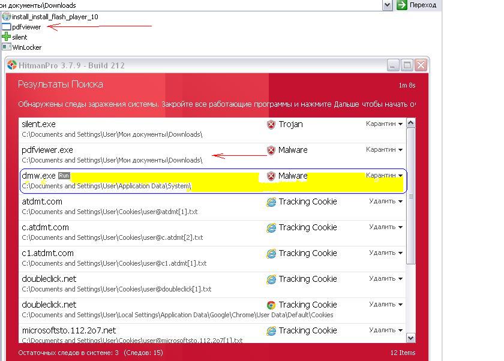Click the install_install_flash_player_10 file icon
The image size is (504, 361).
click(x=7, y=16)
